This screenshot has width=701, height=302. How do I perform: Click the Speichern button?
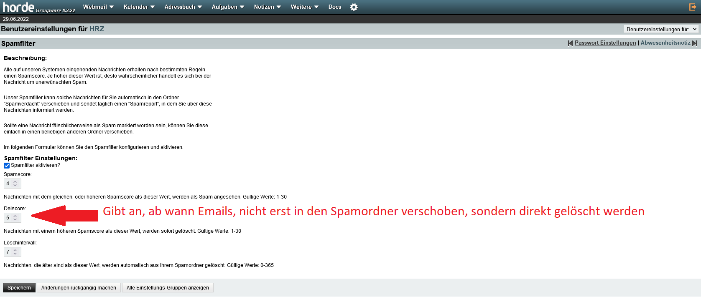click(x=19, y=288)
